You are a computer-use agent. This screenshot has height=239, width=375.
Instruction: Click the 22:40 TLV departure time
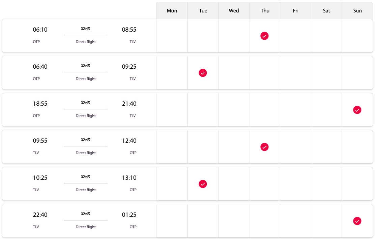click(40, 215)
